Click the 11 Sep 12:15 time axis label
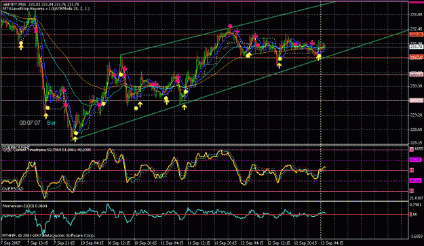Screen dimensions: 424x246 [x=199, y=243]
